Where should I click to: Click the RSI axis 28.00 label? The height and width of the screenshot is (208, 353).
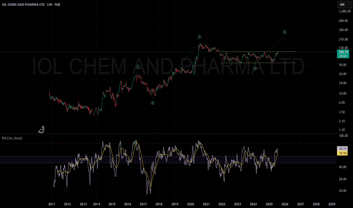343,179
